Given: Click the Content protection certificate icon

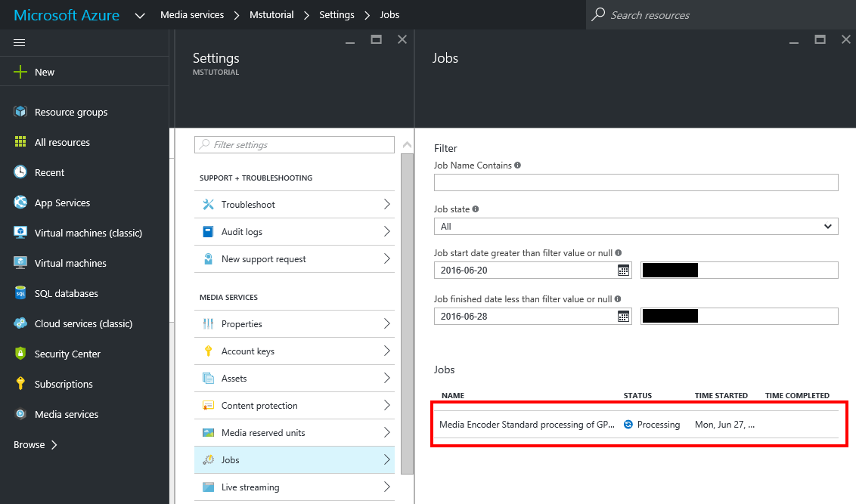Looking at the screenshot, I should coord(208,405).
